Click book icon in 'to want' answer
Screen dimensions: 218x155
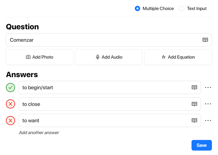click(194, 120)
